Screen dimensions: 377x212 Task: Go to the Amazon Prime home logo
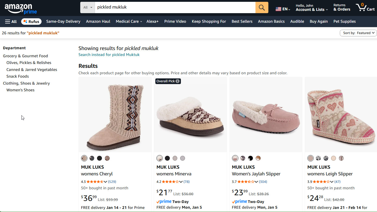tap(21, 9)
